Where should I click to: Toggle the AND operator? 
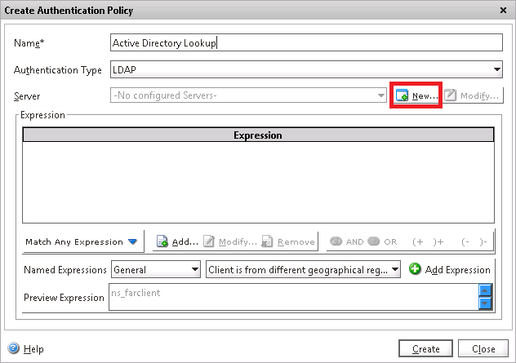[x=336, y=241]
